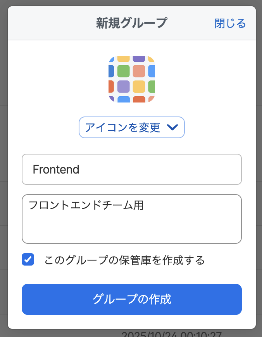Click the colorful mosaic group icon
This screenshot has width=262, height=337.
132,79
